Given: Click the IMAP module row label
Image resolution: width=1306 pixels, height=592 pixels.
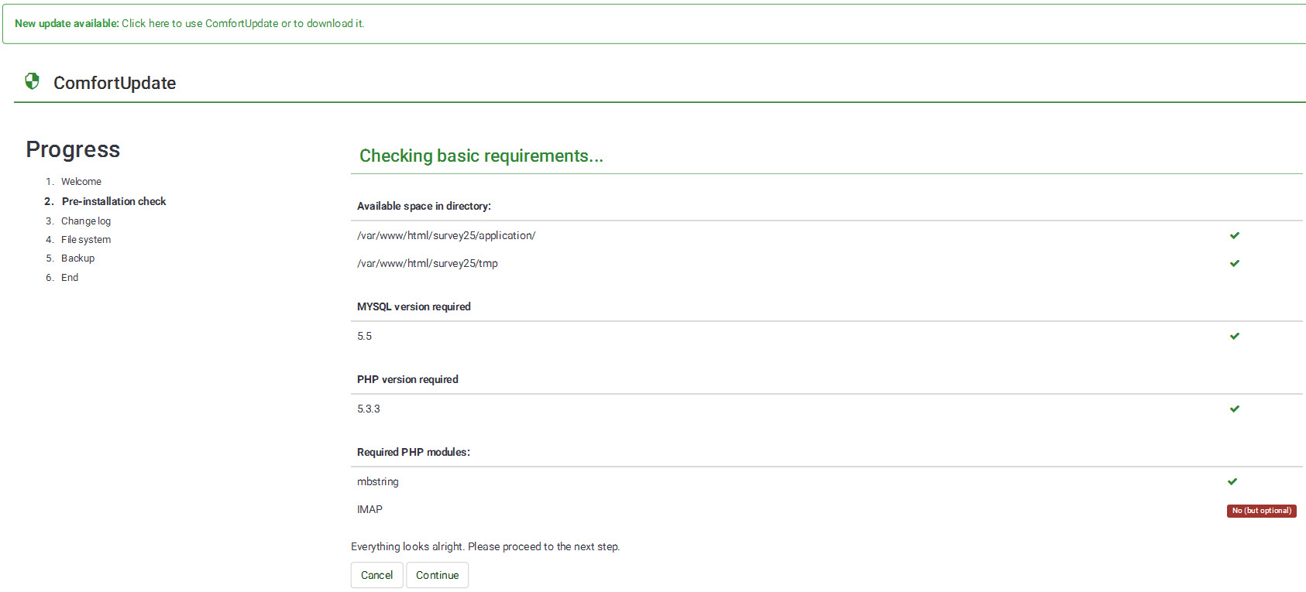Looking at the screenshot, I should (369, 509).
